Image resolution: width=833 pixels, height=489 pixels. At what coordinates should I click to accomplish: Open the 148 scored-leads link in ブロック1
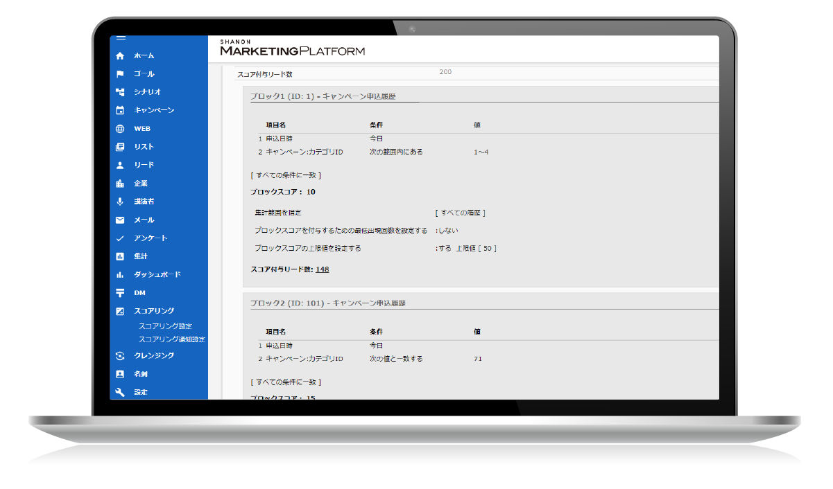322,269
